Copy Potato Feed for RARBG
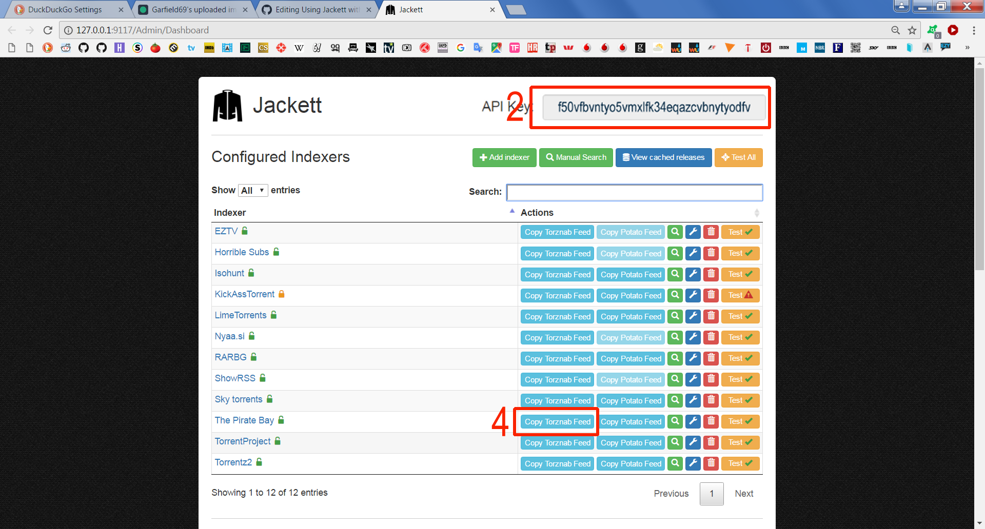Viewport: 985px width, 529px height. pyautogui.click(x=631, y=358)
